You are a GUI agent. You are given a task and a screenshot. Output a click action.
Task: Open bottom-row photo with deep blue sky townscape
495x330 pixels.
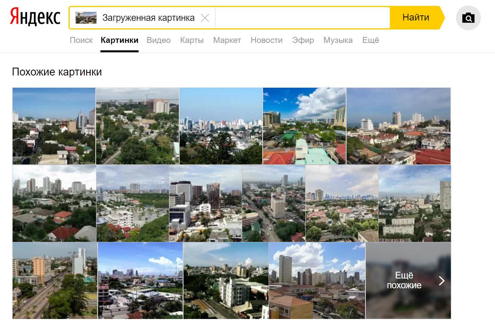point(140,280)
